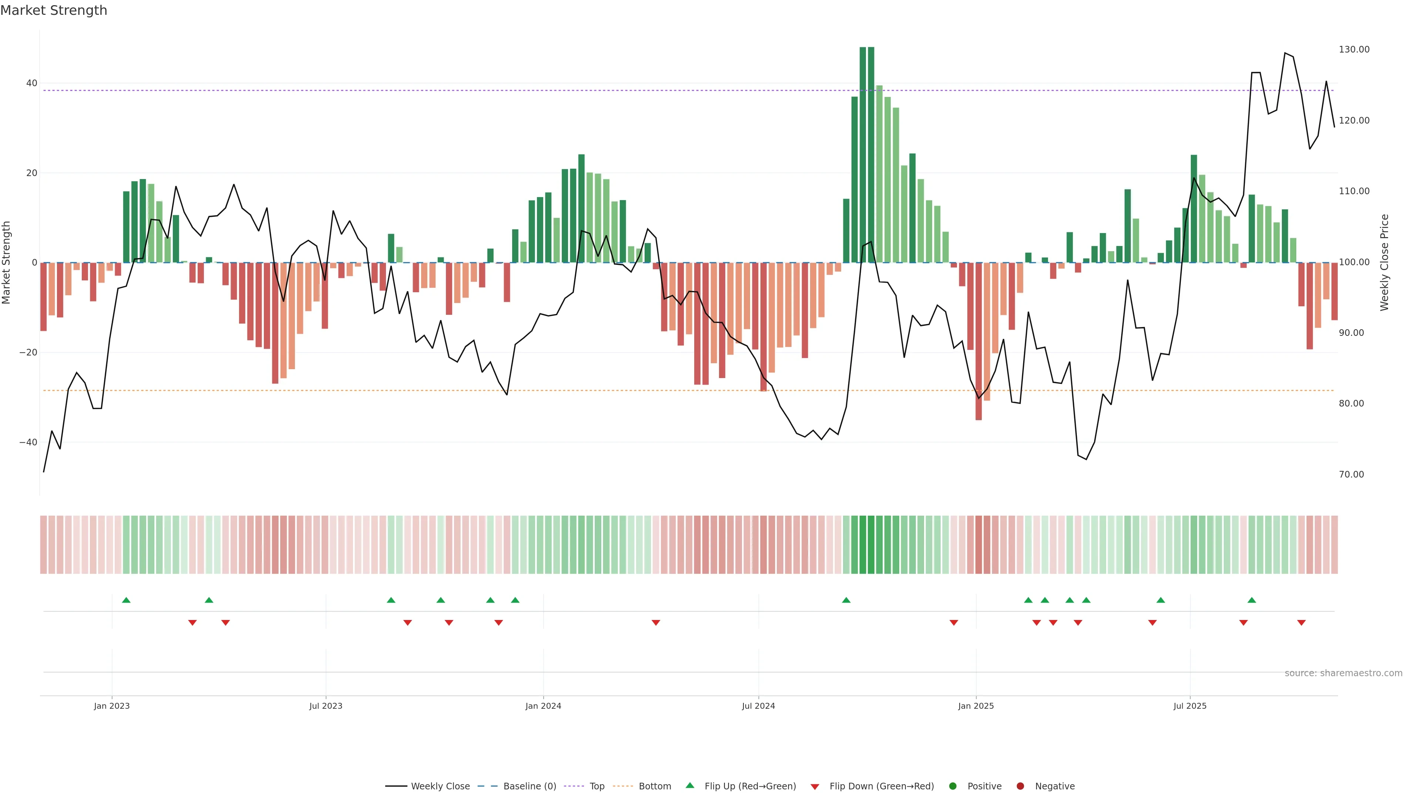The height and width of the screenshot is (799, 1421).
Task: Open the sharemaestro.com source text
Action: click(1343, 673)
